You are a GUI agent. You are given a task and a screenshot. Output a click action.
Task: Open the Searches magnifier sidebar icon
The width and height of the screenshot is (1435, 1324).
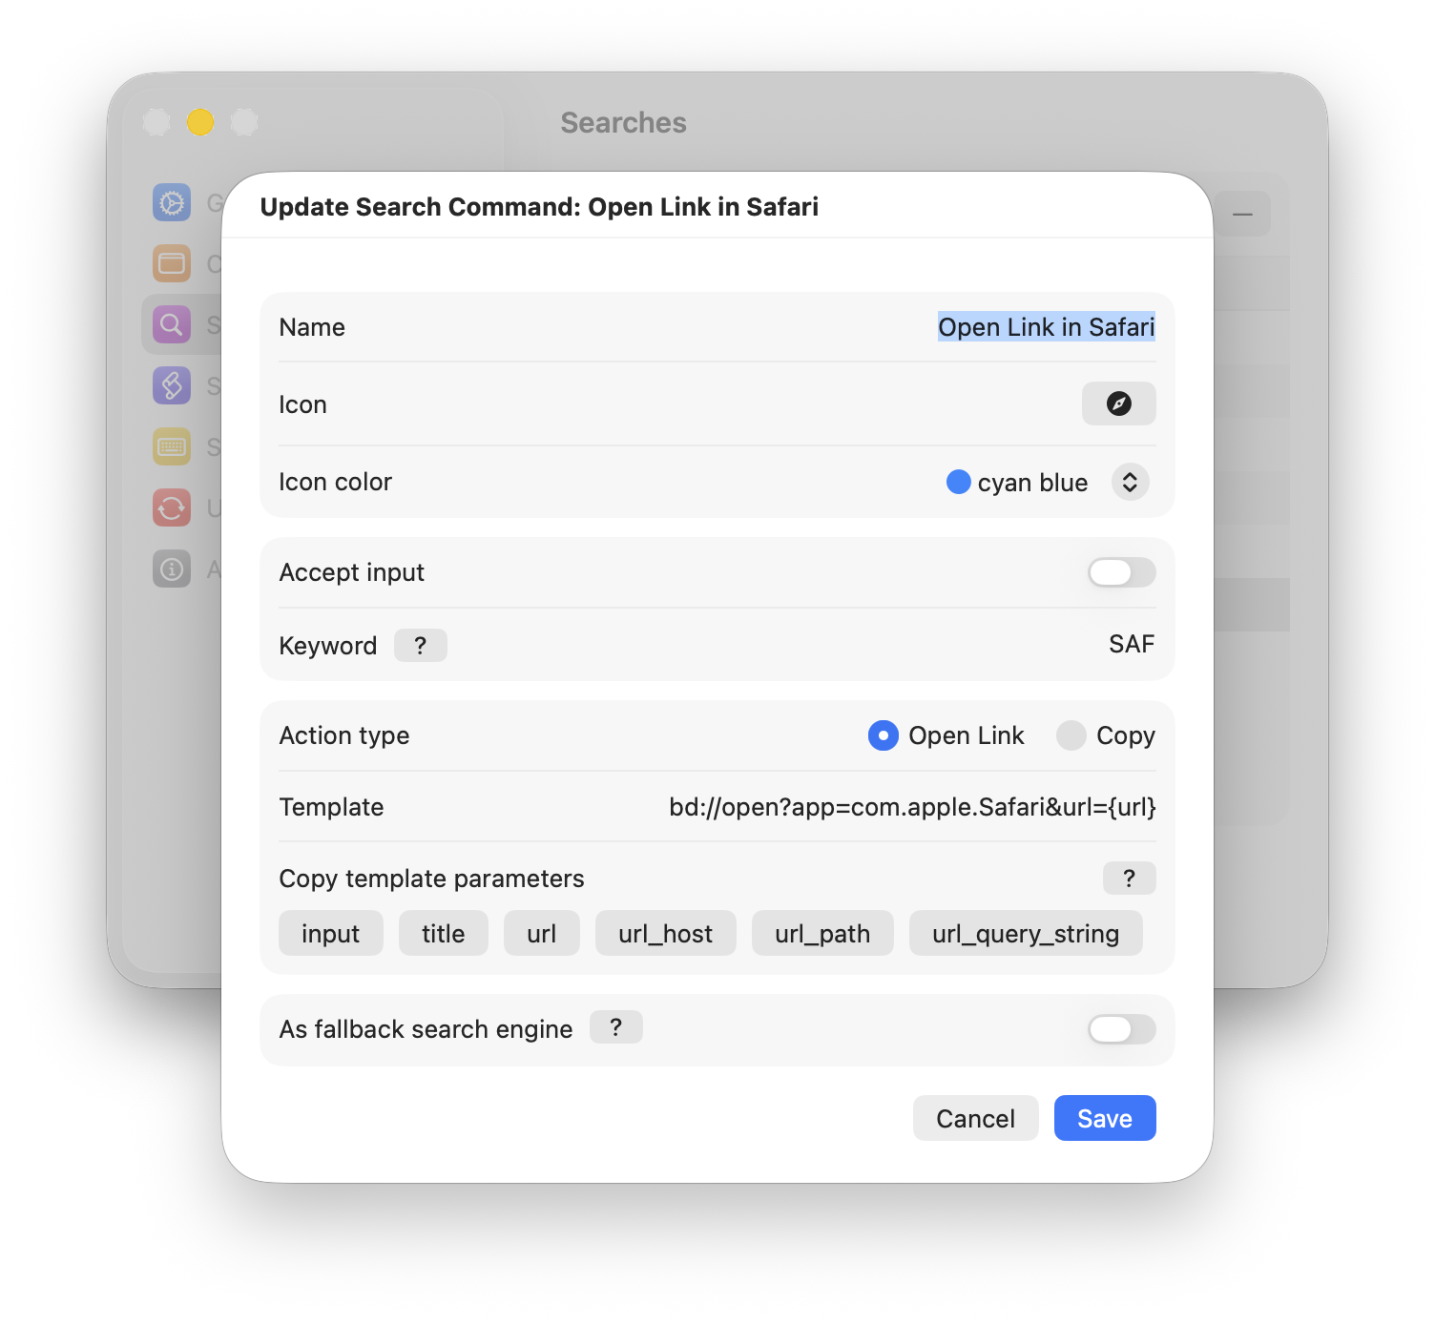click(172, 324)
